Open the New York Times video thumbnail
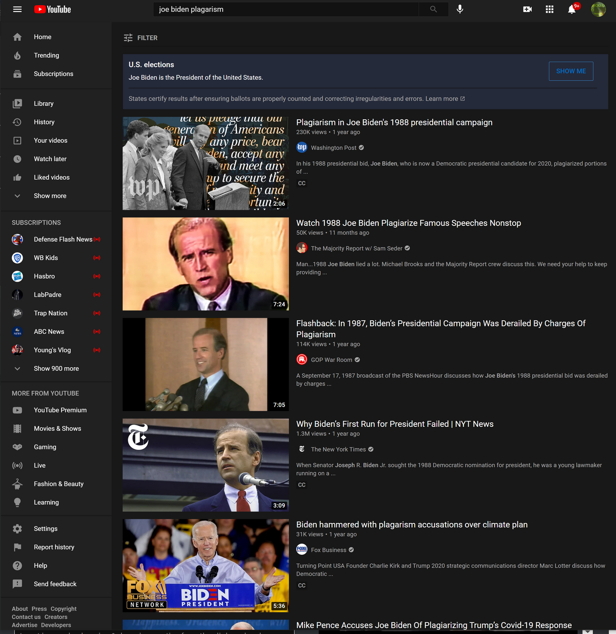This screenshot has height=634, width=616. (205, 465)
